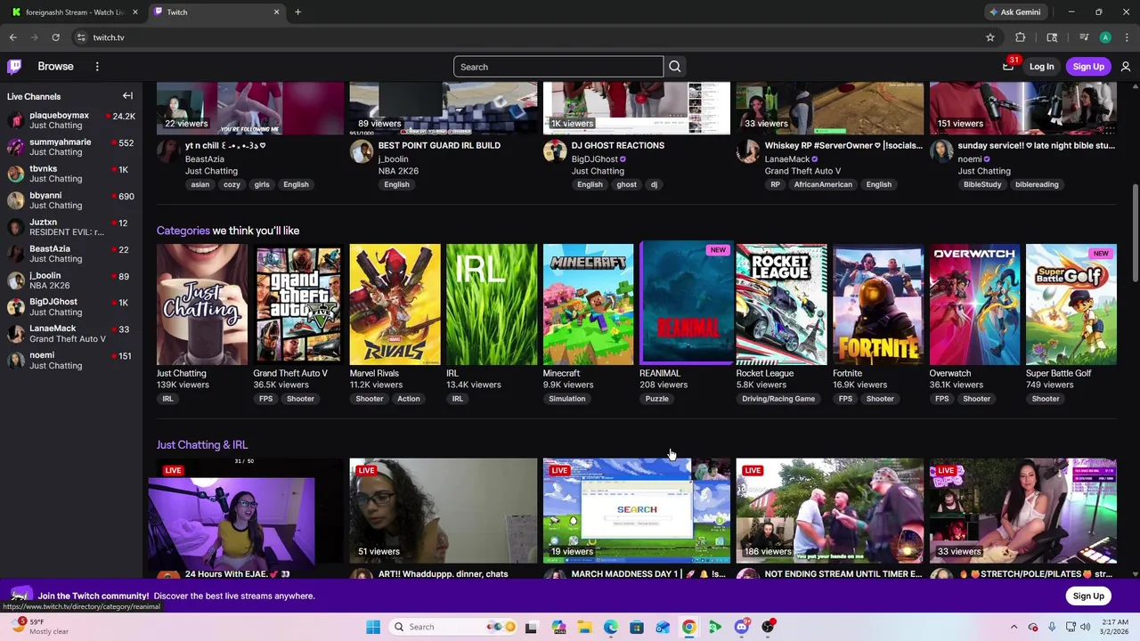
Task: Select the Overwatch category cover
Action: point(974,304)
